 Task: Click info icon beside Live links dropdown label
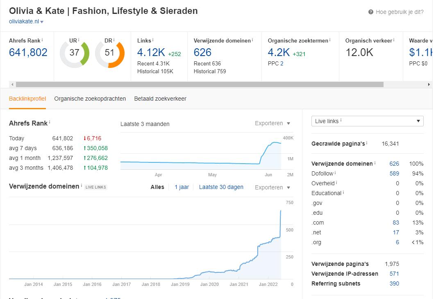341,121
